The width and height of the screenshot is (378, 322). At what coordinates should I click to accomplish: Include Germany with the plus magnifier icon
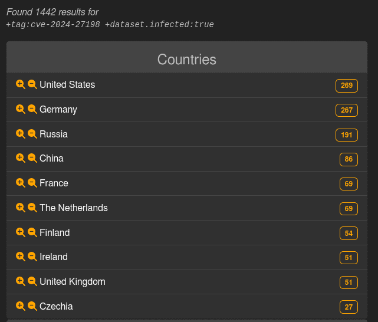(20, 109)
